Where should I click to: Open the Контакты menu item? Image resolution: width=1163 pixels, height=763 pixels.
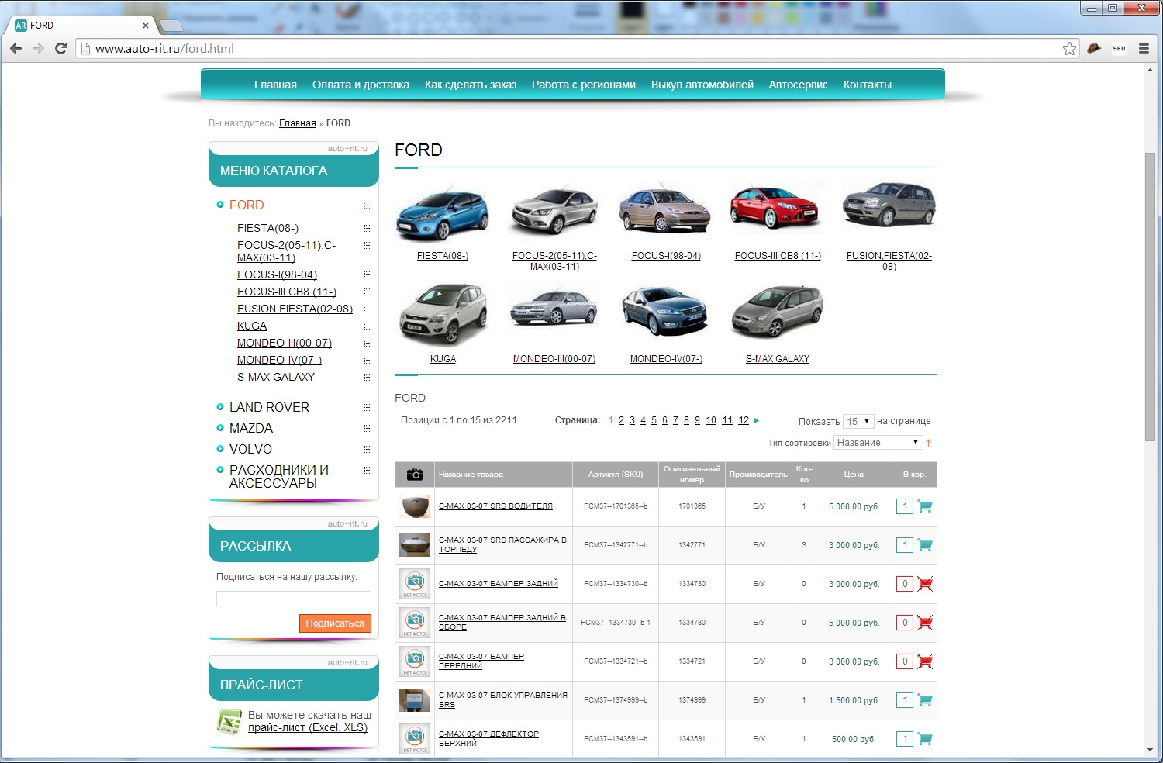point(868,85)
